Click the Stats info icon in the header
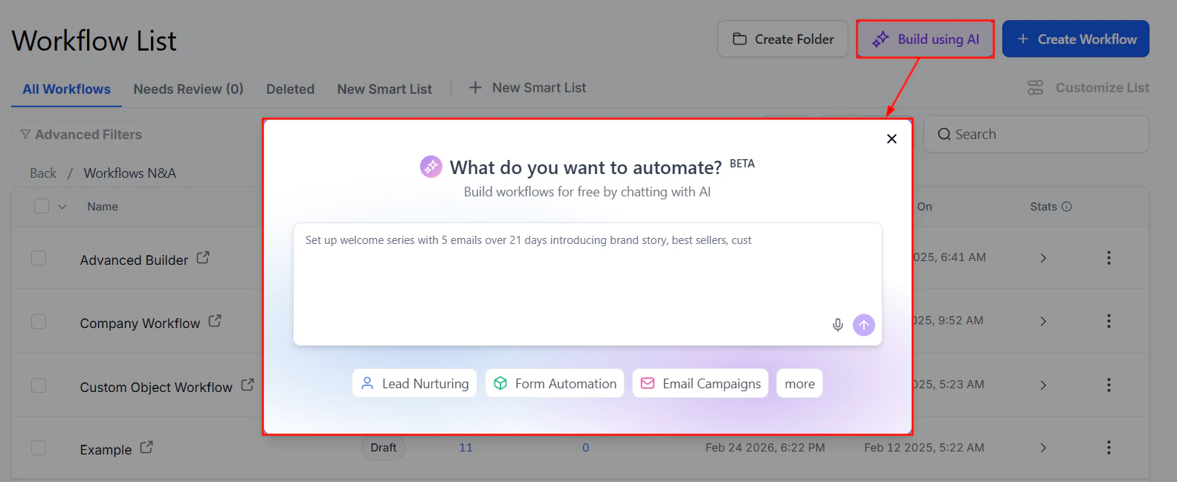 [1067, 207]
